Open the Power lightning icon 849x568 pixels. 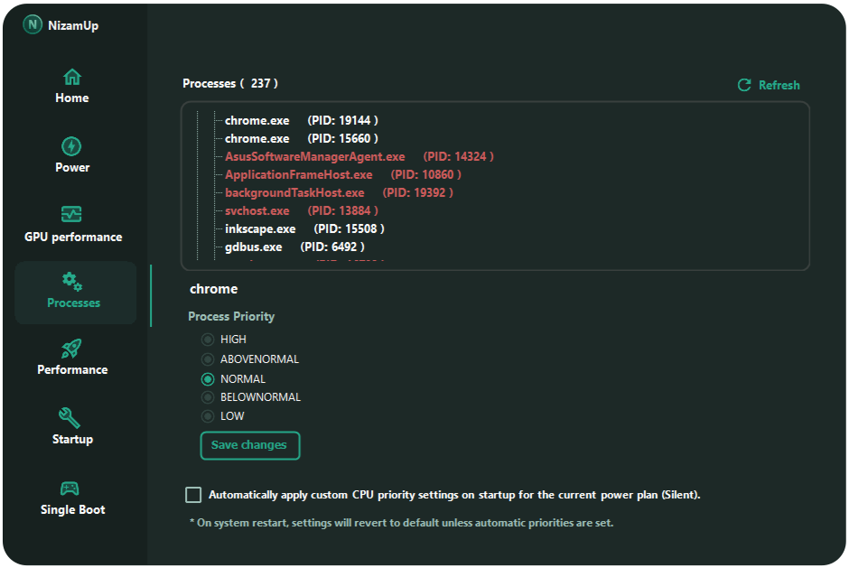[x=71, y=146]
